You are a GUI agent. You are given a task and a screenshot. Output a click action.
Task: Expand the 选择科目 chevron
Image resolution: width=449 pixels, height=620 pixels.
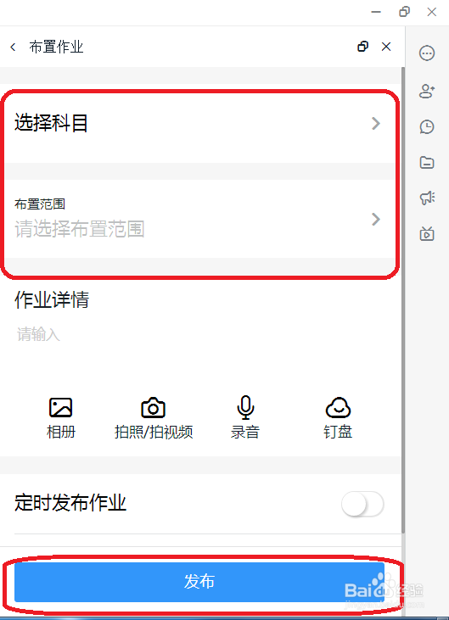click(x=376, y=123)
